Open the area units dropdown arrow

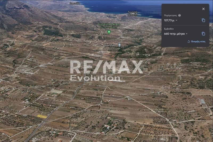coord(187,34)
